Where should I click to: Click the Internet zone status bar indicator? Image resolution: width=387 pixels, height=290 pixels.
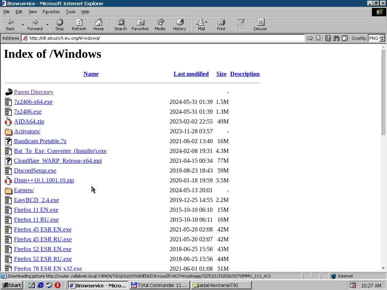[342, 276]
